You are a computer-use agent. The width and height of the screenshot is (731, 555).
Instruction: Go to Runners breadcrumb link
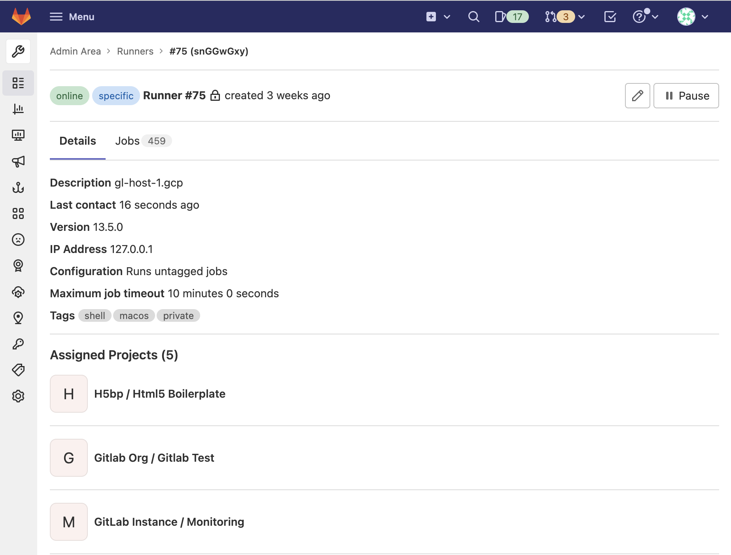135,51
